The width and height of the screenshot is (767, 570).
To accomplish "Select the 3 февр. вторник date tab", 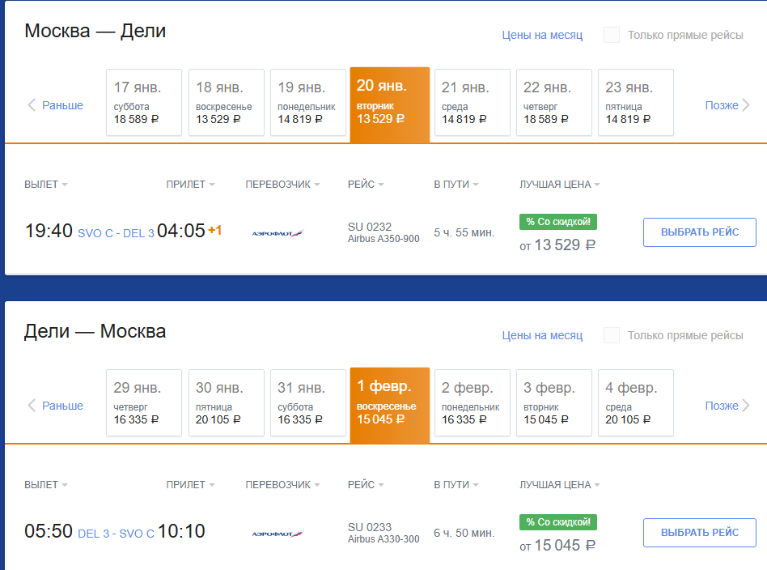I will [x=554, y=403].
